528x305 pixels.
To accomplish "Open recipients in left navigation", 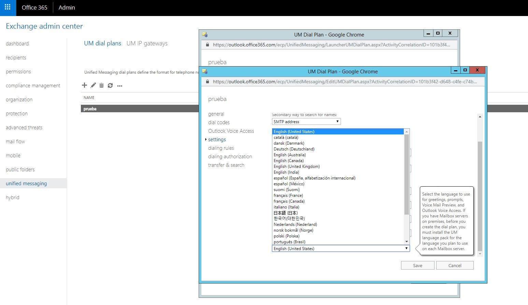I will coord(16,58).
